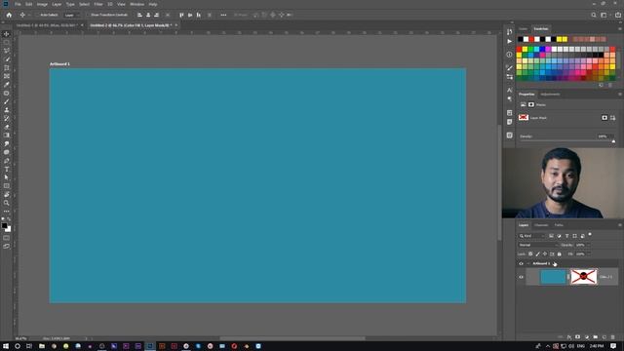Toggle Lock all padlock icon
Viewport: 624px width, 351px height.
point(559,253)
